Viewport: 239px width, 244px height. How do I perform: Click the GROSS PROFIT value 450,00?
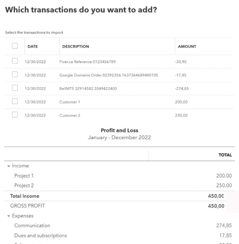point(216,206)
